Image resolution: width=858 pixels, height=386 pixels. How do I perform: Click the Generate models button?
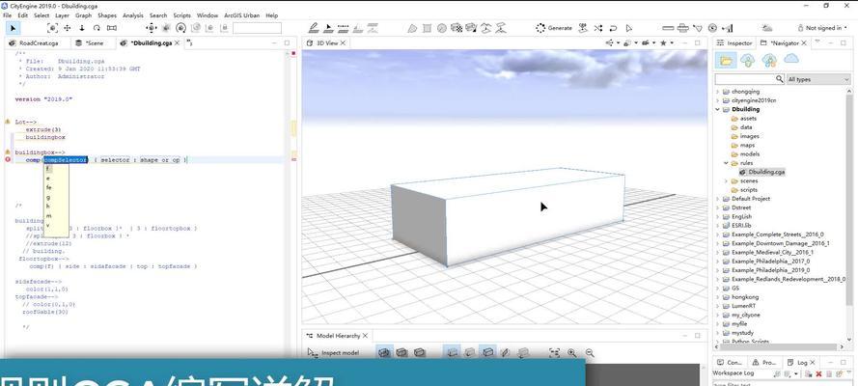pyautogui.click(x=554, y=28)
